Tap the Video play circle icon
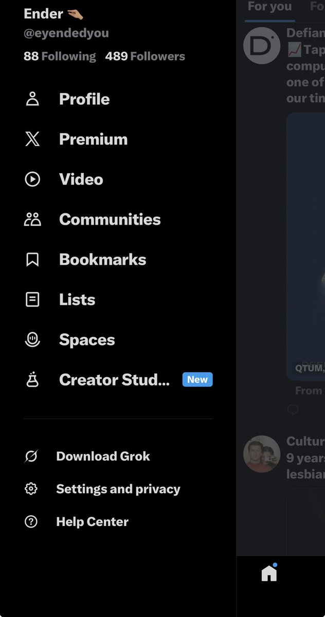 (32, 179)
